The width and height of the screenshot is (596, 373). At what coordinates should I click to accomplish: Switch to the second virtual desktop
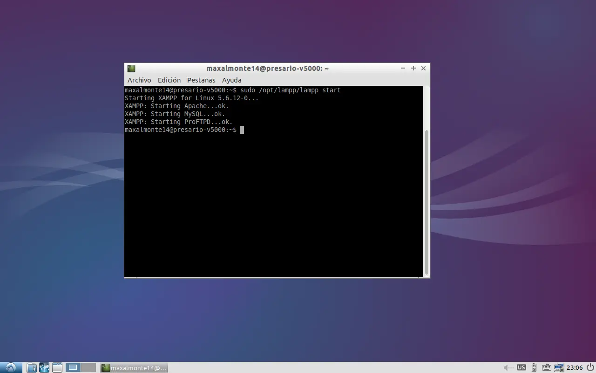[x=88, y=367]
